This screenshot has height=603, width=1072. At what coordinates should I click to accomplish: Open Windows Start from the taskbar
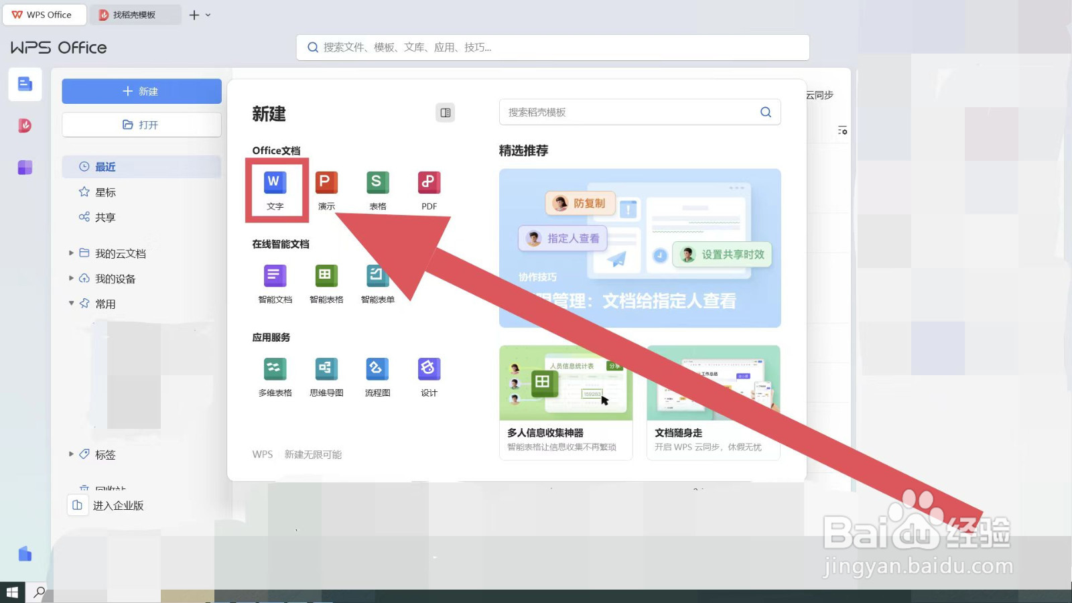point(11,592)
